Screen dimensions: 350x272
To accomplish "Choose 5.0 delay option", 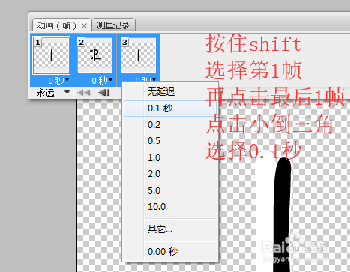I will (x=170, y=191).
